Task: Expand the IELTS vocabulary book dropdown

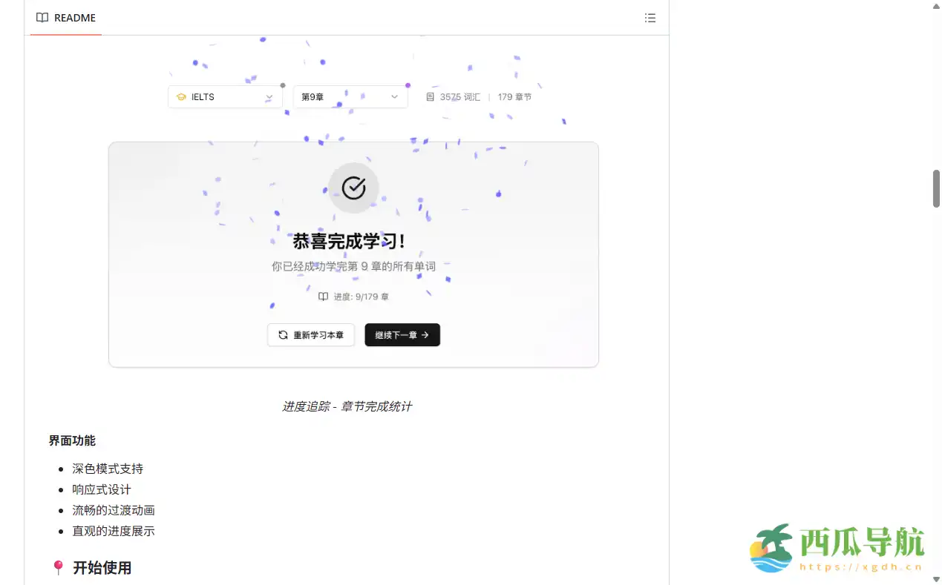Action: click(x=224, y=96)
